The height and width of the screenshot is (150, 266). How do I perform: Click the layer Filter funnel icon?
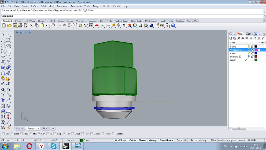click(x=255, y=38)
